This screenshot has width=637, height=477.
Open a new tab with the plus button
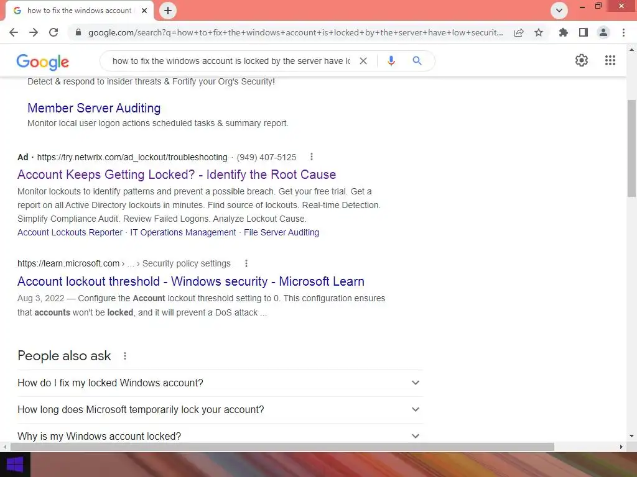(168, 11)
